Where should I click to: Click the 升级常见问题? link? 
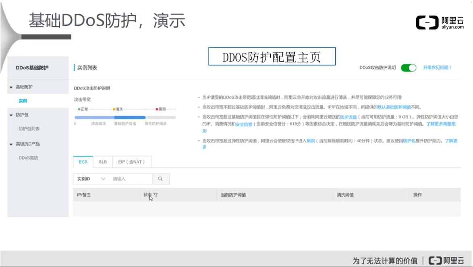[438, 68]
